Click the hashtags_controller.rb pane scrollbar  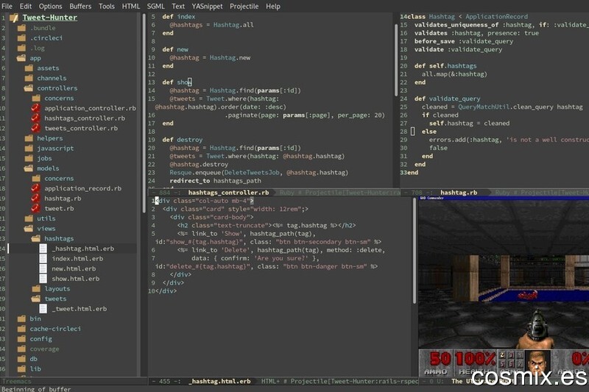coord(396,60)
